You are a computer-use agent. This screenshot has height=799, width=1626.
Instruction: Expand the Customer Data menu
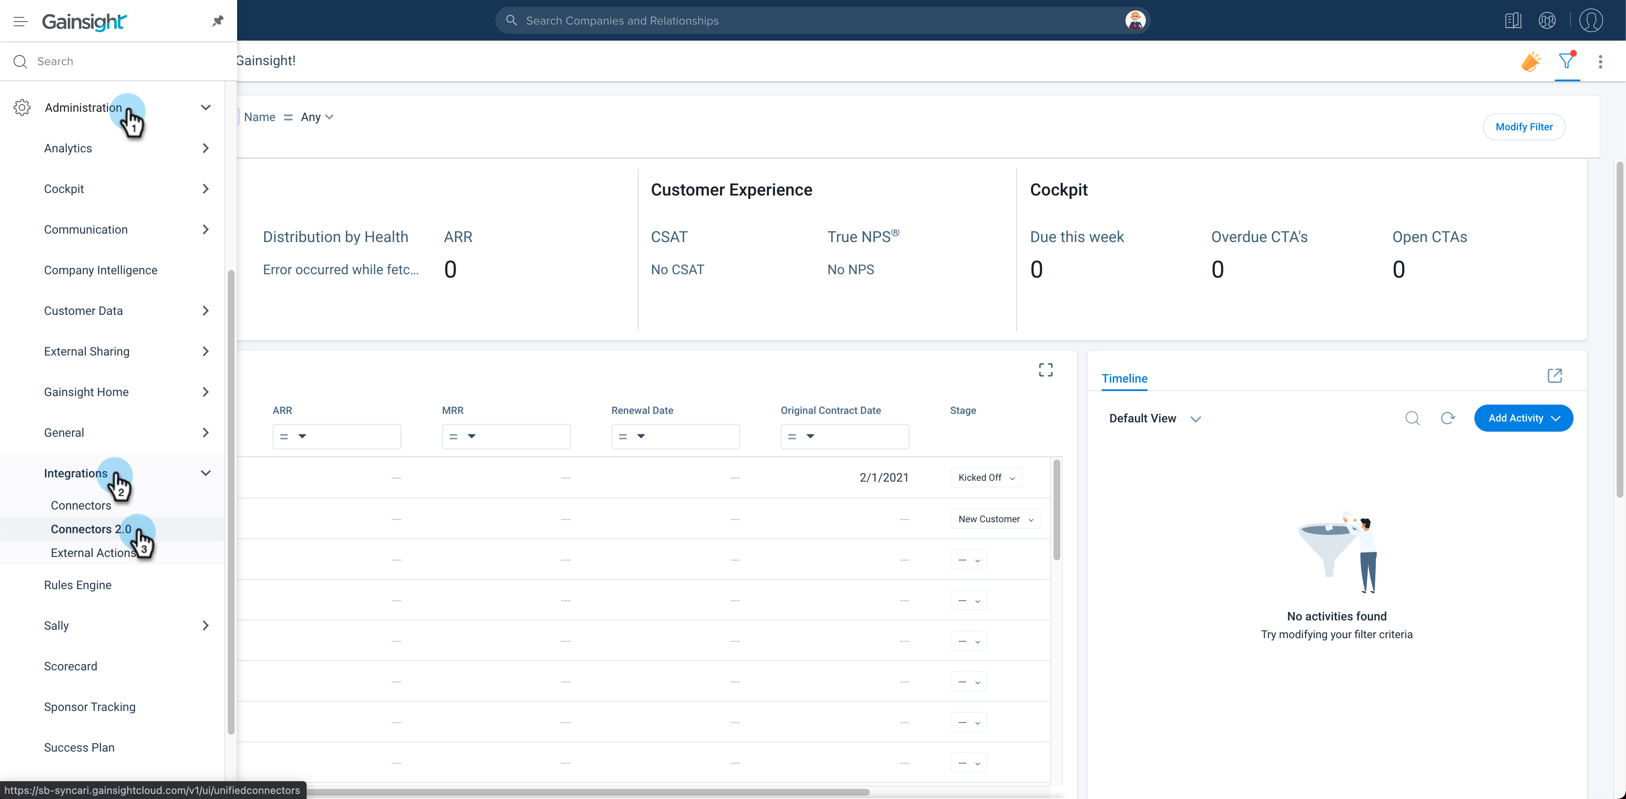coord(206,311)
